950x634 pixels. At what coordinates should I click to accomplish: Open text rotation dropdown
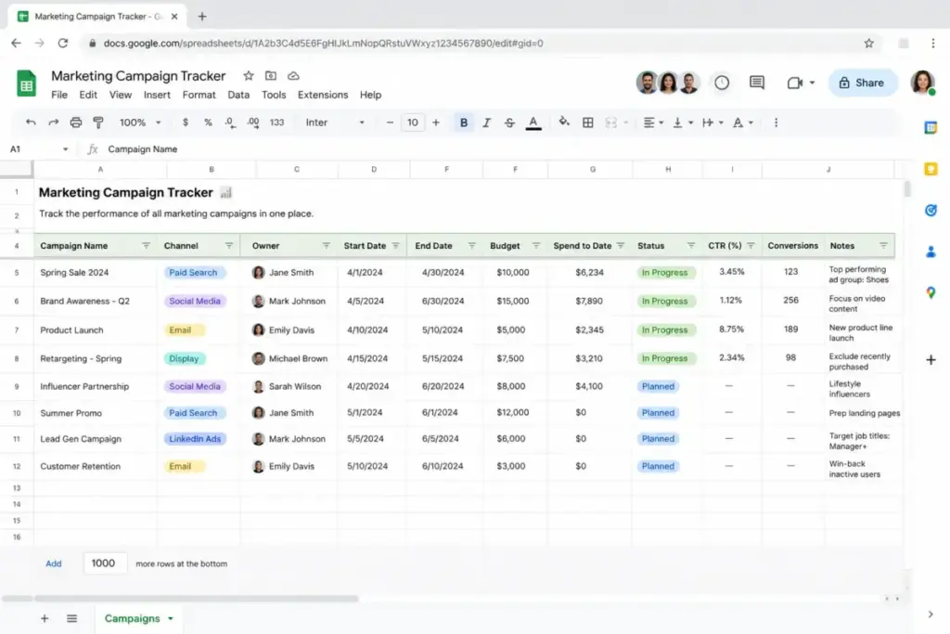click(x=743, y=123)
